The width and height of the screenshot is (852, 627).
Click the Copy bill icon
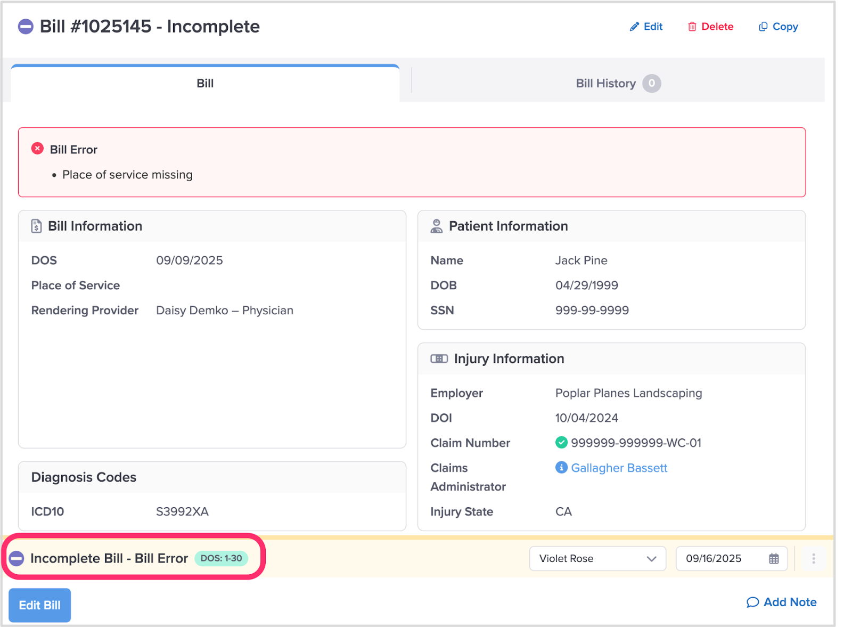pos(763,27)
